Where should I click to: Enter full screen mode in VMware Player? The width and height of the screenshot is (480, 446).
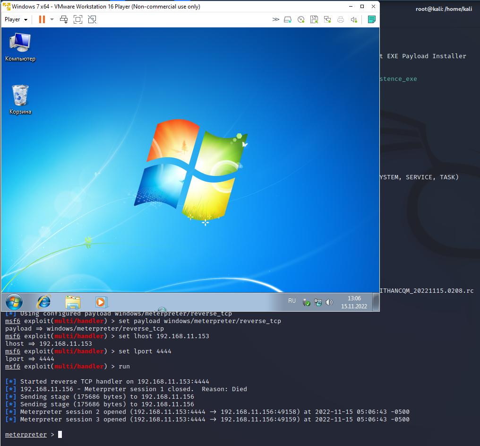(78, 19)
